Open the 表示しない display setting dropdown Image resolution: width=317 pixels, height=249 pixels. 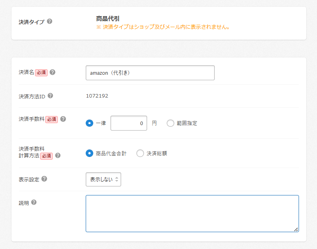103,179
